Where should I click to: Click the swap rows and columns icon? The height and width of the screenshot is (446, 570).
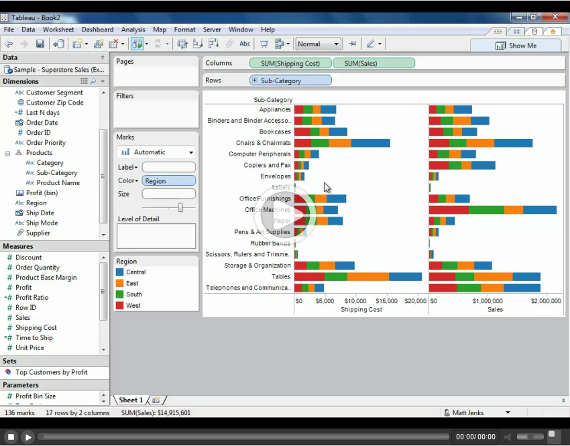pyautogui.click(x=182, y=44)
